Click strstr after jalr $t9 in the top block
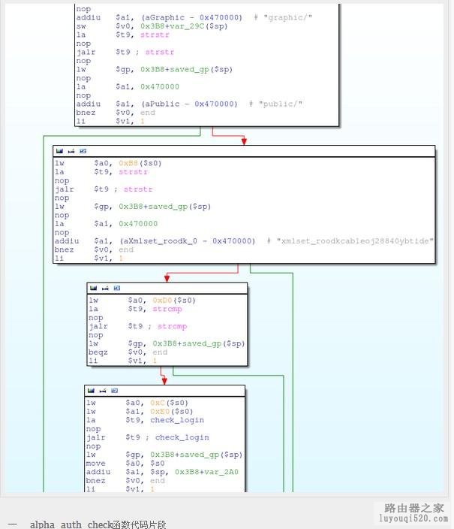454x529 pixels. (x=159, y=52)
